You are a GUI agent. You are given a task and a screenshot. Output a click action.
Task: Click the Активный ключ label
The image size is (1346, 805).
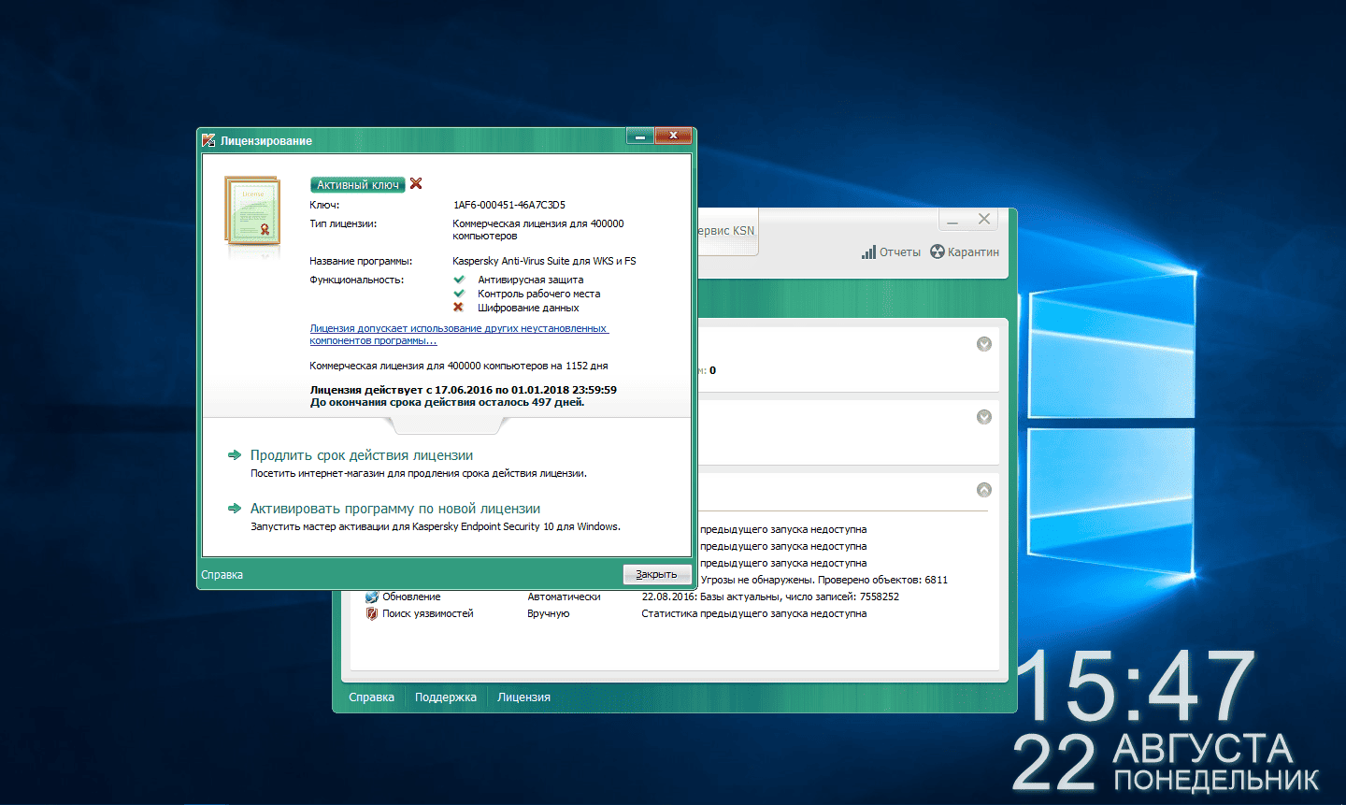358,185
